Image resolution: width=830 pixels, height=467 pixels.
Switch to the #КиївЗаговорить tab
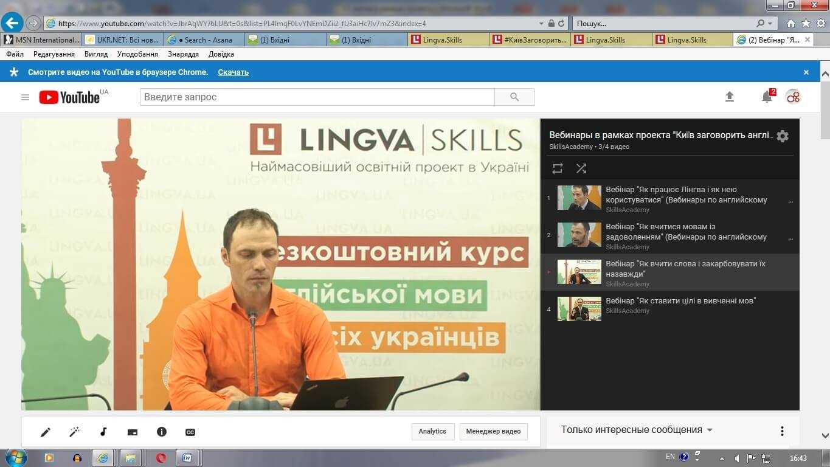pos(530,40)
